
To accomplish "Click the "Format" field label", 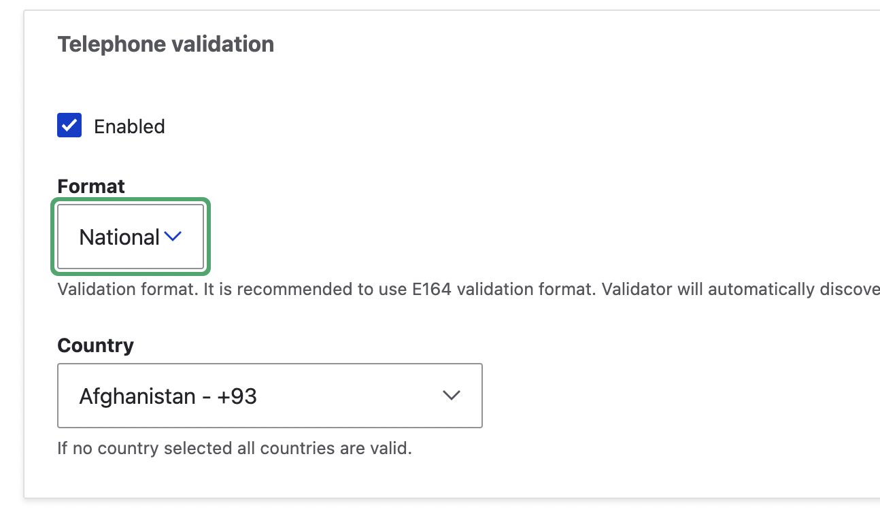I will [91, 186].
